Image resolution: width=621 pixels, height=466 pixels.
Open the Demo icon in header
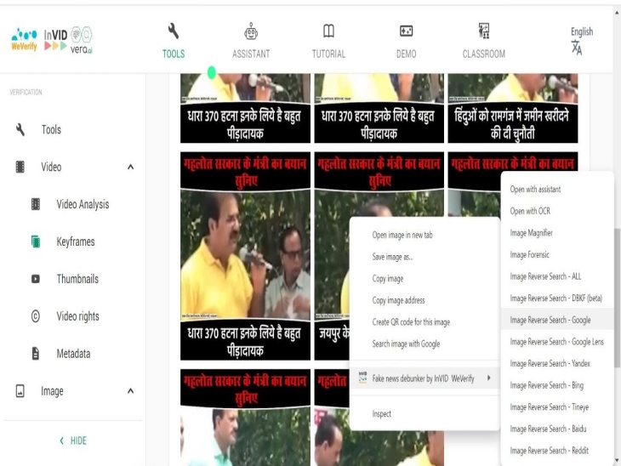pyautogui.click(x=406, y=31)
